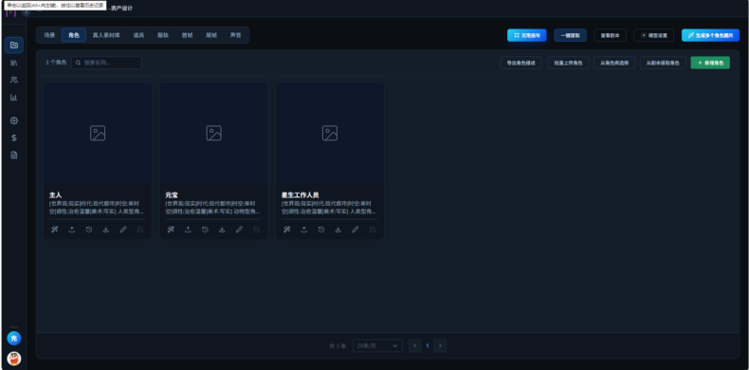This screenshot has width=749, height=370.
Task: Click the 从角色库选择 button
Action: pyautogui.click(x=614, y=63)
